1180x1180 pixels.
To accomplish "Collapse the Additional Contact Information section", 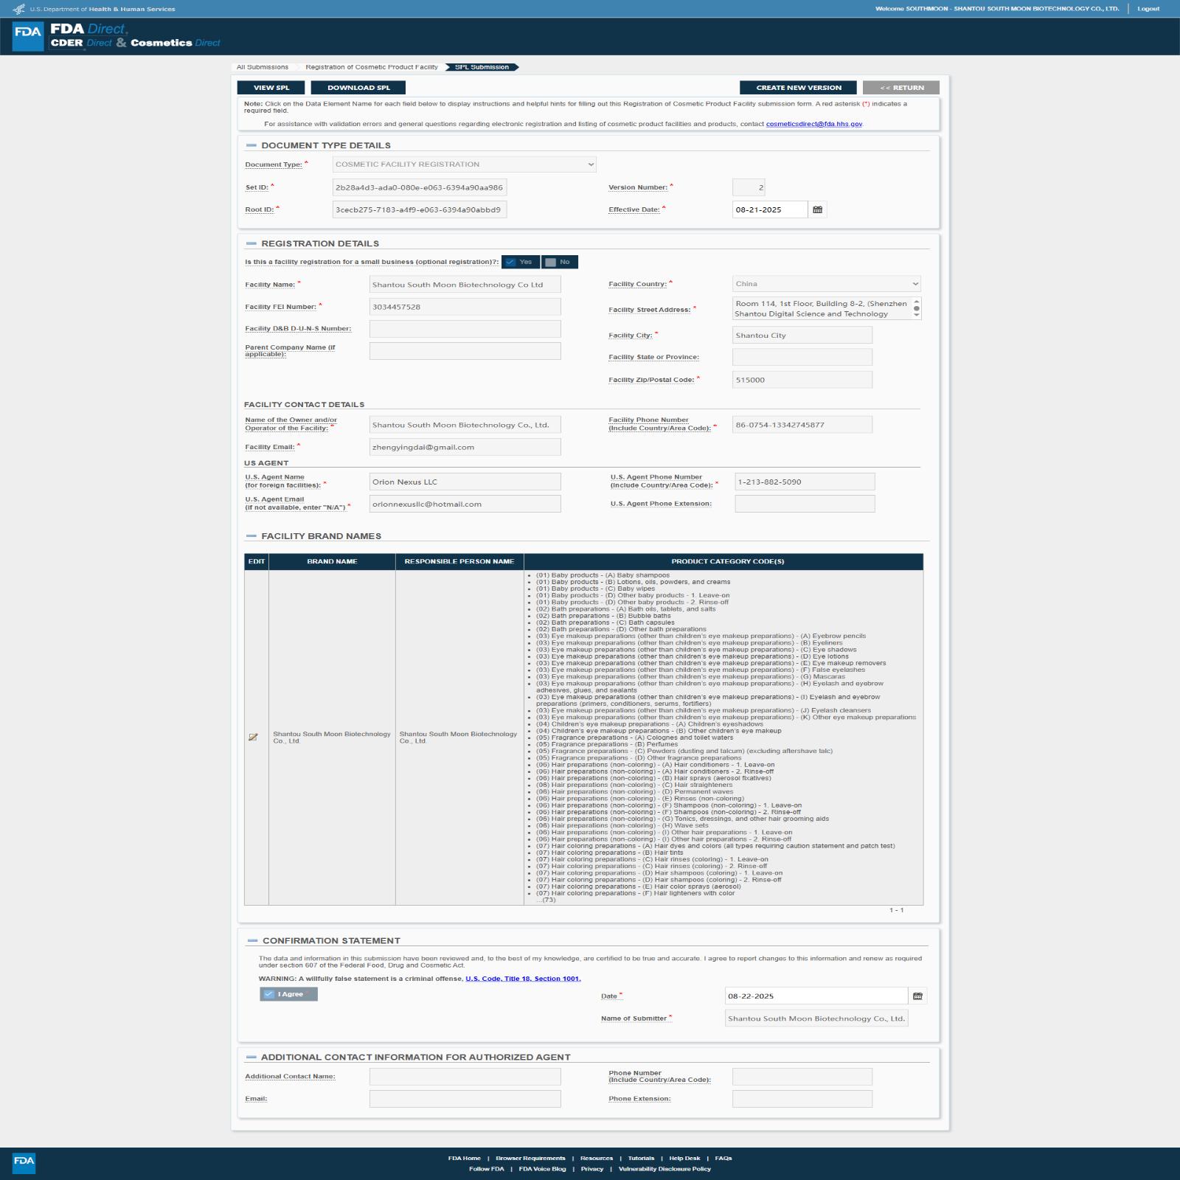I will (251, 1057).
